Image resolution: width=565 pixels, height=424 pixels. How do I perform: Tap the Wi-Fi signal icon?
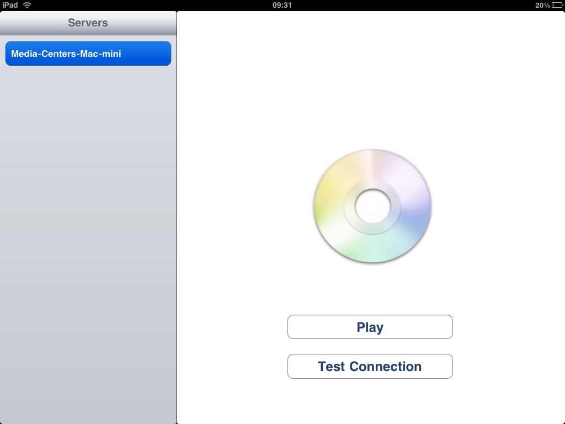tap(27, 5)
